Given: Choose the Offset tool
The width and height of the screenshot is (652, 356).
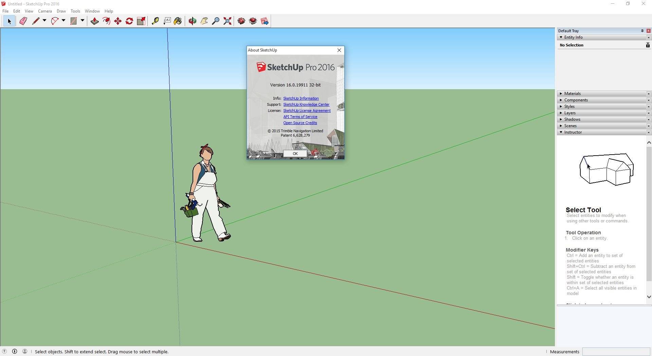Looking at the screenshot, I should [106, 21].
